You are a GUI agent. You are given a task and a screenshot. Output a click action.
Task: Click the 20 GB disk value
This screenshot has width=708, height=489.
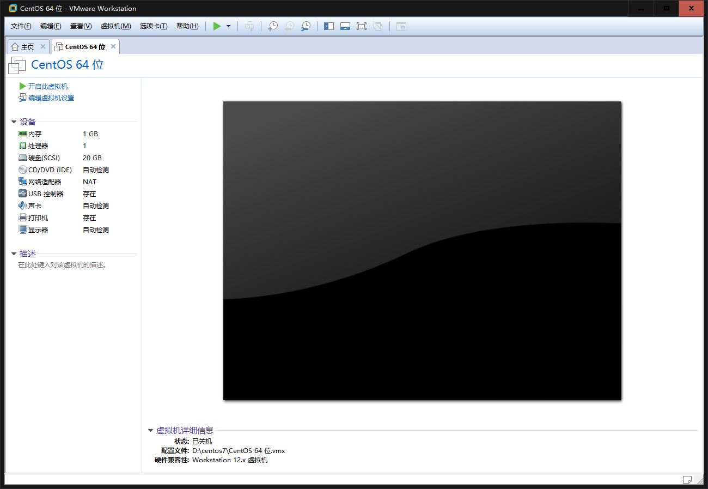pos(92,158)
